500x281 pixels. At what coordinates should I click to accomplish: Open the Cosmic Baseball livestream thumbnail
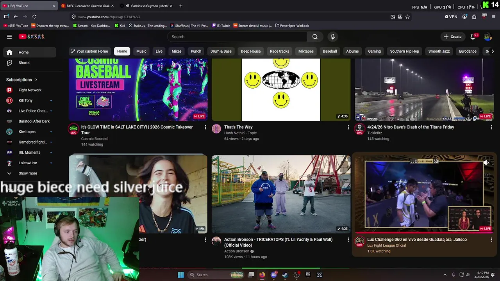click(138, 90)
